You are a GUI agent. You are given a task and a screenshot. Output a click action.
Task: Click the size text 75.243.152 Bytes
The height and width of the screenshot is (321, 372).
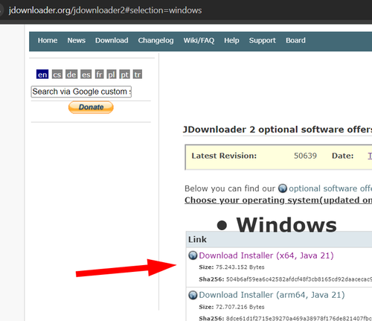(x=240, y=267)
